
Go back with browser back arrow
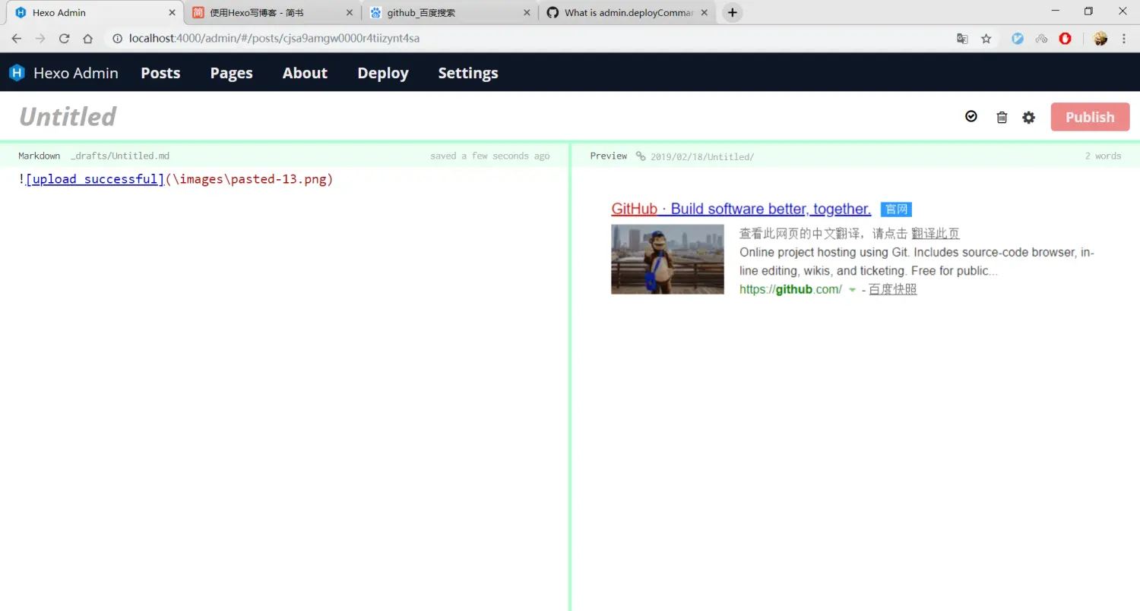tap(17, 39)
